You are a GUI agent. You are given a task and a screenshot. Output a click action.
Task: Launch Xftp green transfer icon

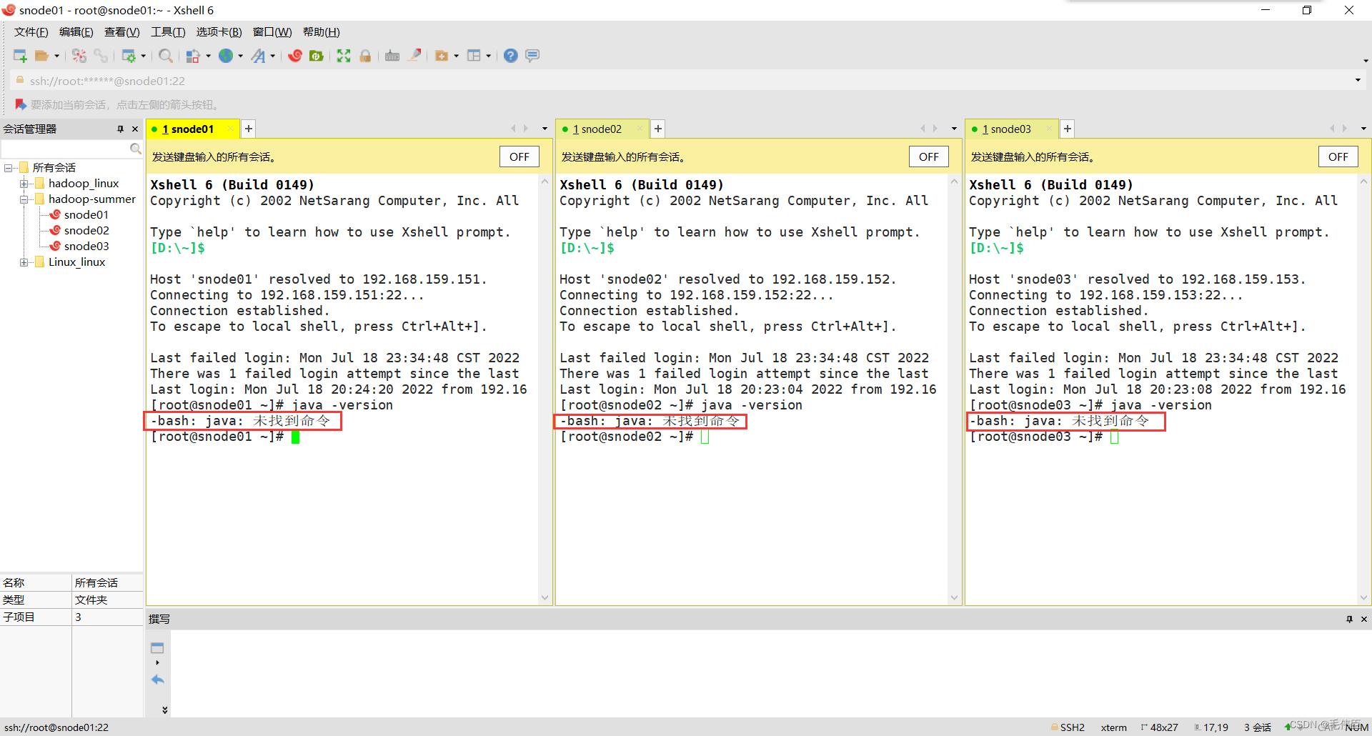(317, 56)
